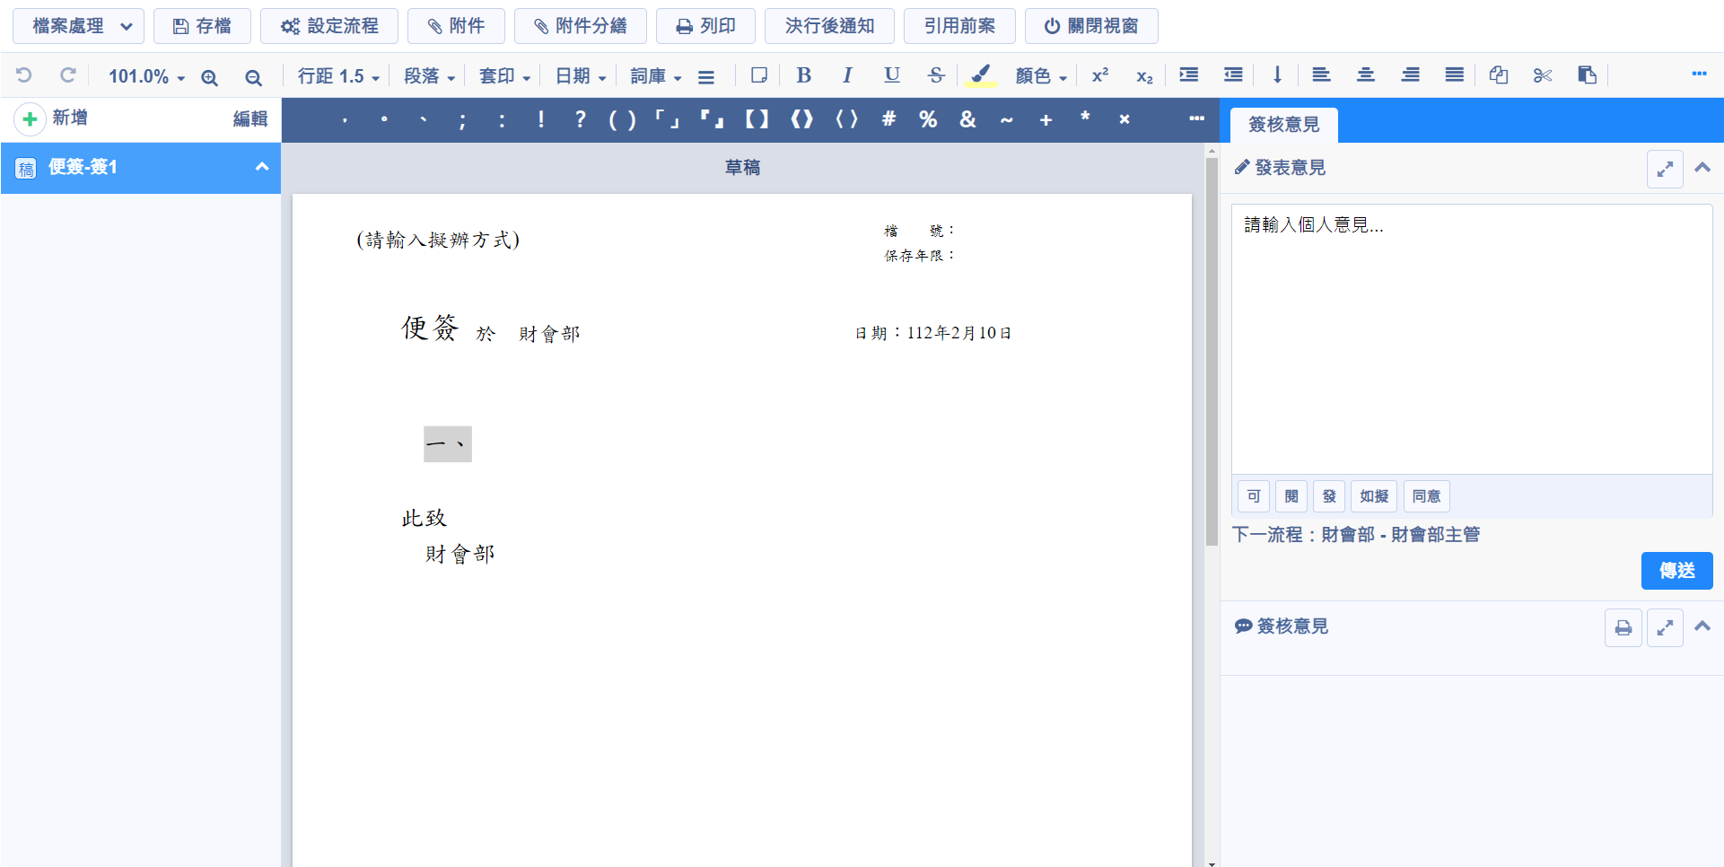Screen dimensions: 1724x867
Task: Select the 簽核意見 tab
Action: pos(1283,125)
